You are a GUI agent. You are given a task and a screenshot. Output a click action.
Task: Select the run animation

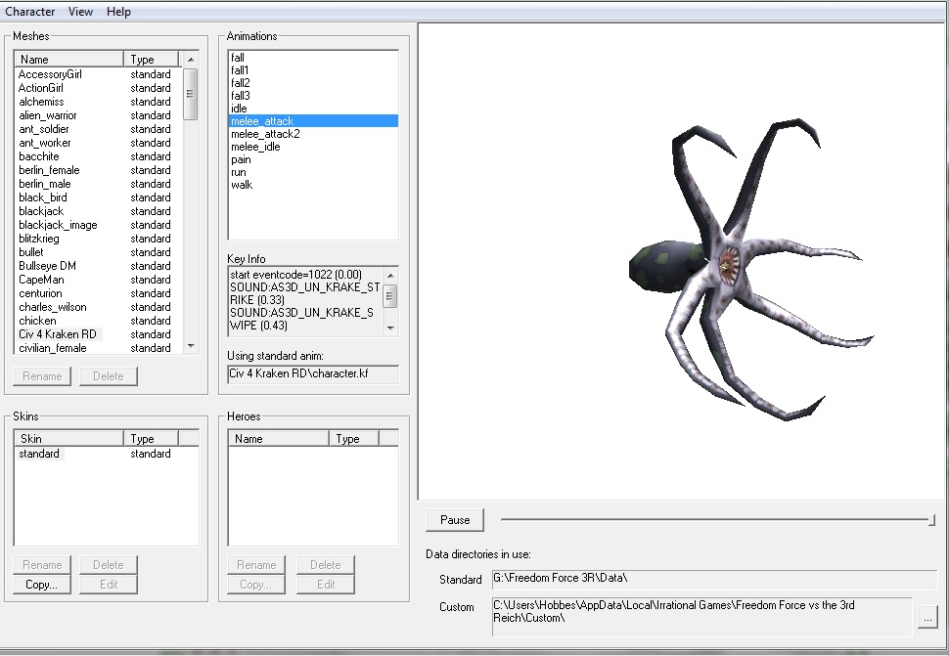coord(313,172)
